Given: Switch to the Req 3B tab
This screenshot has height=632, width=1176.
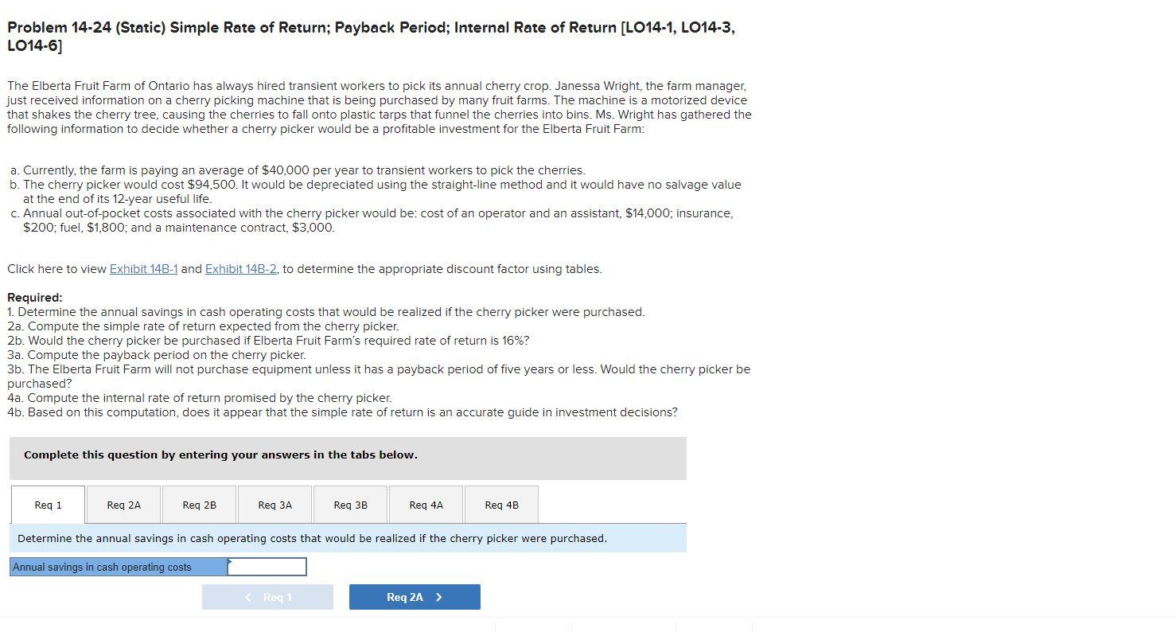Looking at the screenshot, I should (349, 504).
